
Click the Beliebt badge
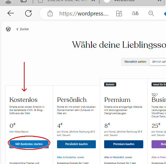click(x=110, y=85)
